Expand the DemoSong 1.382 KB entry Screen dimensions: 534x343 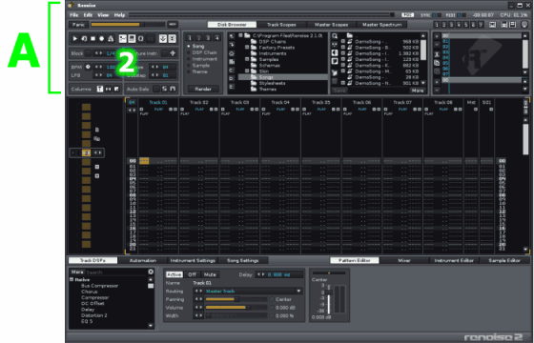click(x=343, y=53)
